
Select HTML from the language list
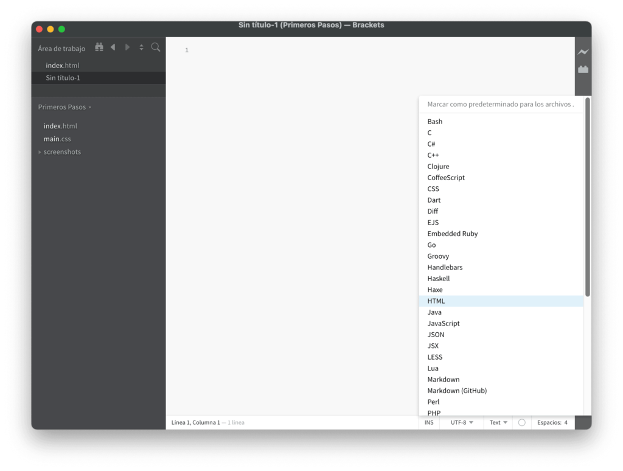pos(436,301)
